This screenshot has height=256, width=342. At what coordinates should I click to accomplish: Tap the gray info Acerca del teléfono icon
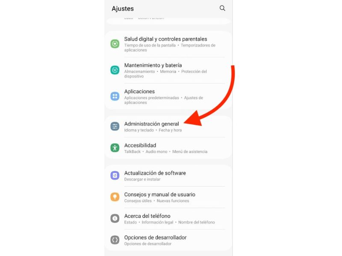[x=115, y=218]
